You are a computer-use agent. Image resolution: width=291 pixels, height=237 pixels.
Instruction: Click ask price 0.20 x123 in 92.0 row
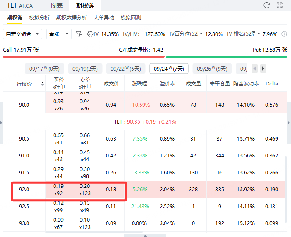tap(85, 190)
